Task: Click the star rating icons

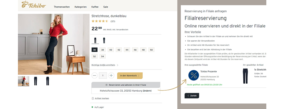Action: point(100,21)
